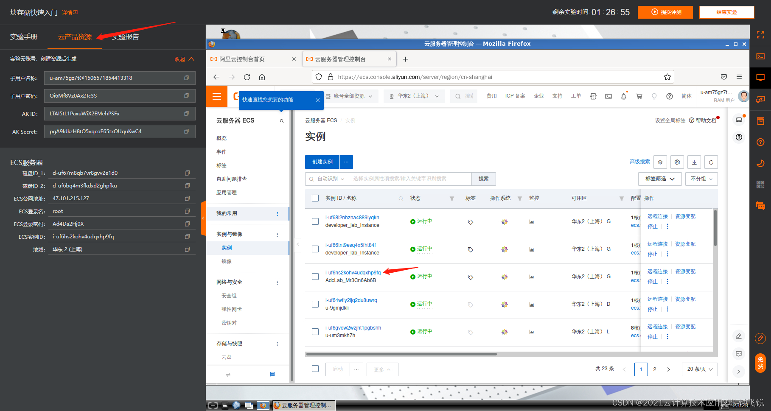
Task: Copy the ECS public address 47.101.215.127
Action: [187, 199]
